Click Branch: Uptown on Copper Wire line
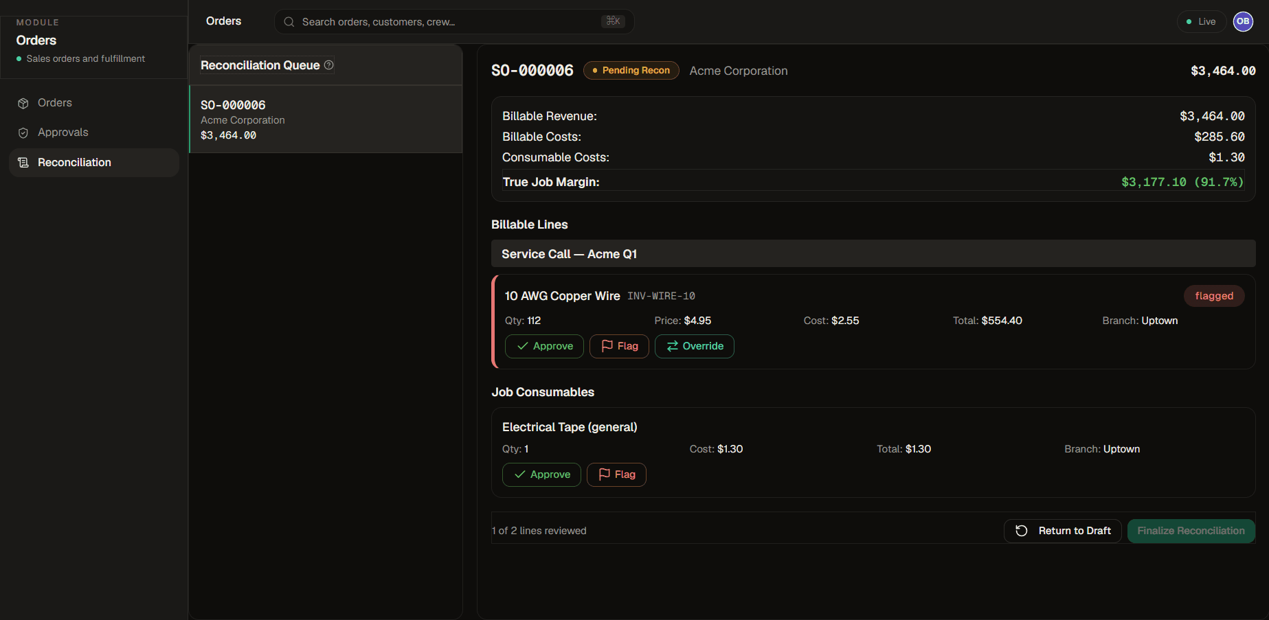Viewport: 1269px width, 620px height. (x=1140, y=321)
